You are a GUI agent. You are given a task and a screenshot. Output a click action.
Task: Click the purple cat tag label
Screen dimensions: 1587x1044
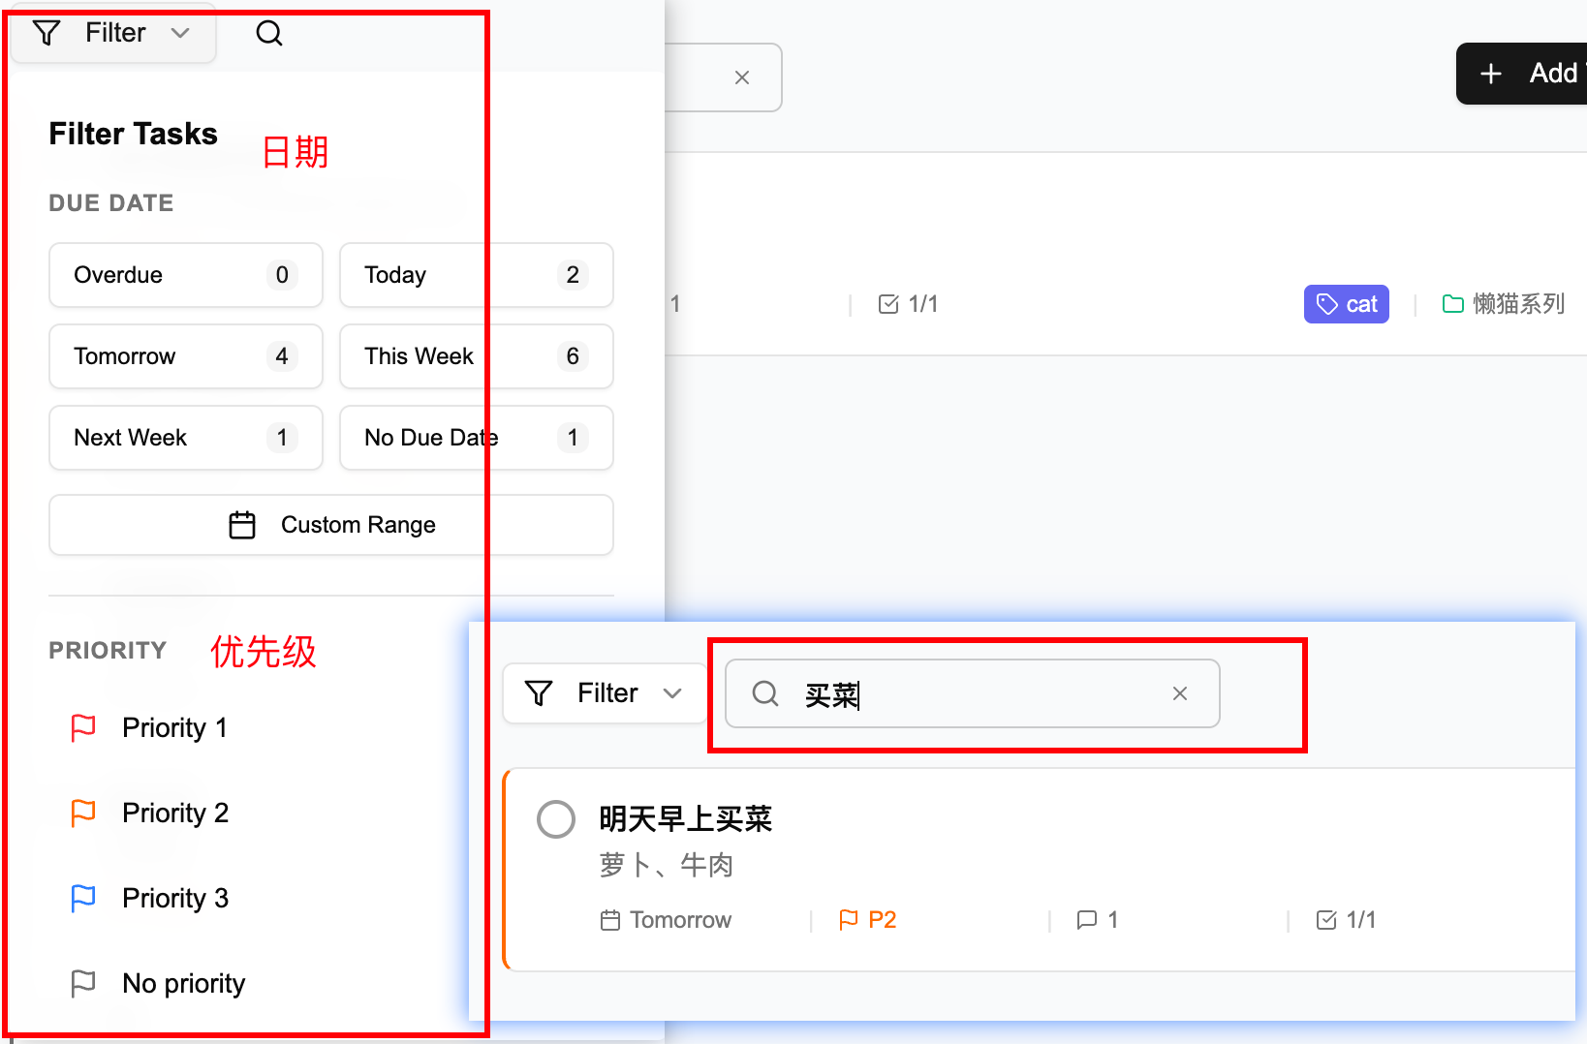coord(1346,304)
